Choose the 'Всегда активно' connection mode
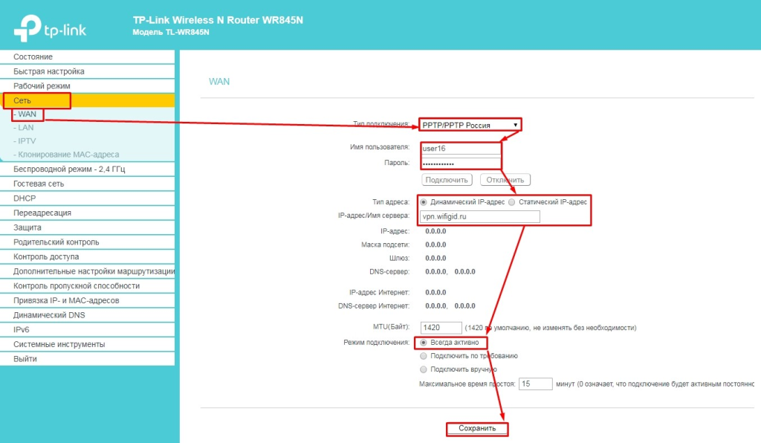The height and width of the screenshot is (443, 761). pos(424,343)
